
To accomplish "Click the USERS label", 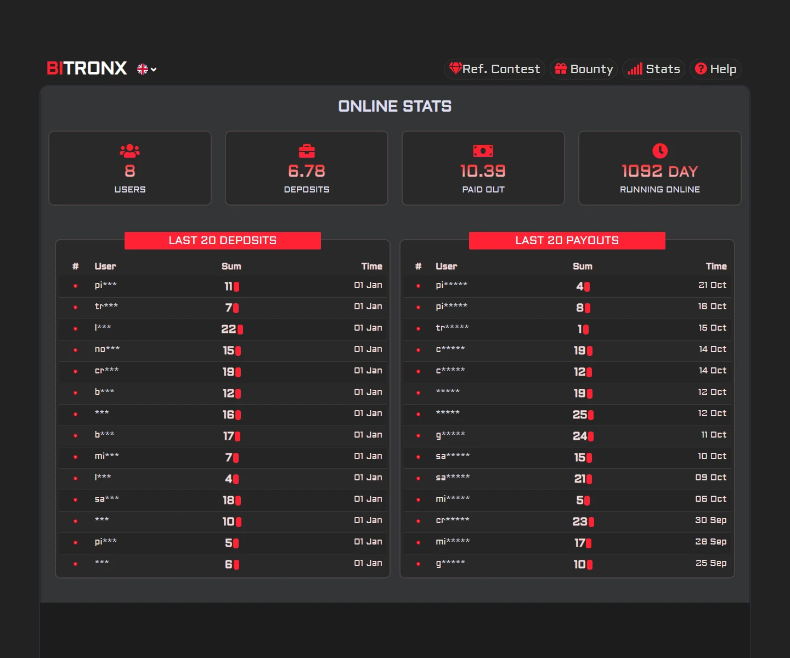I will pyautogui.click(x=130, y=189).
